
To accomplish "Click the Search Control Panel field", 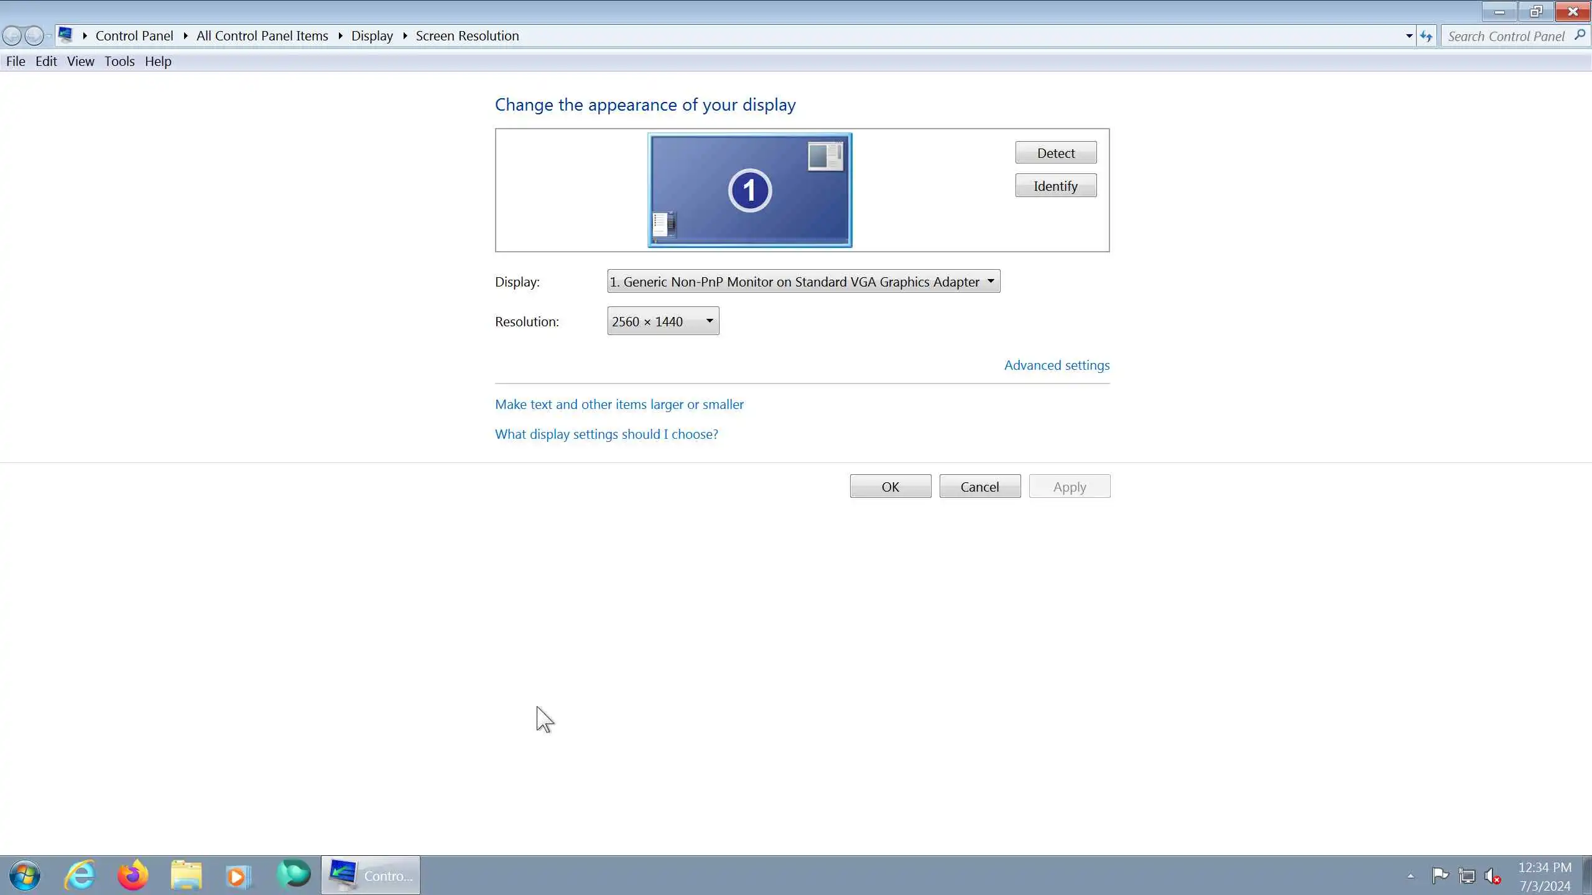I will click(x=1505, y=36).
